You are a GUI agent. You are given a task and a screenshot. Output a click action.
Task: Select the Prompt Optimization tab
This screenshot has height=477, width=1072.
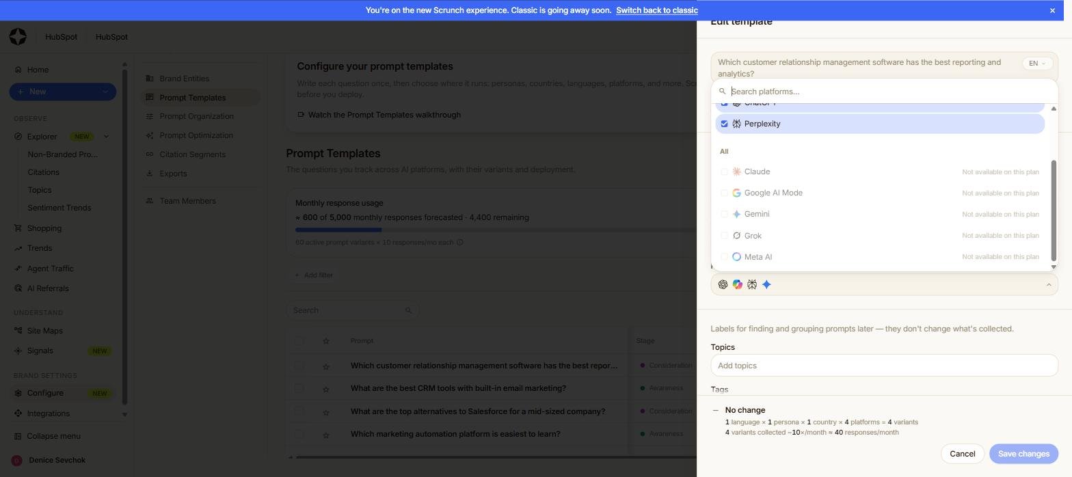pyautogui.click(x=200, y=135)
